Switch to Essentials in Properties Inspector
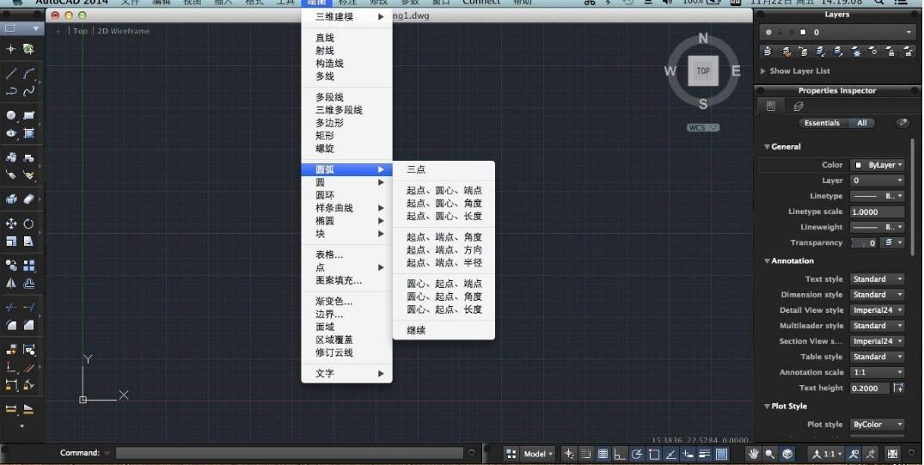924x465 pixels. pyautogui.click(x=822, y=123)
